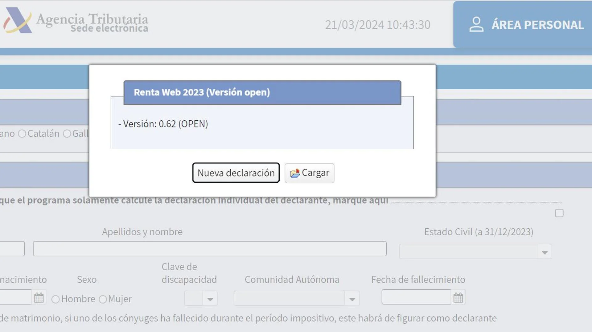Open the Área Personal user icon

tap(476, 24)
